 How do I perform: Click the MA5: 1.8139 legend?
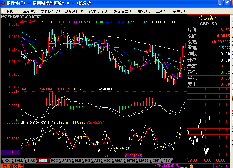46,22
